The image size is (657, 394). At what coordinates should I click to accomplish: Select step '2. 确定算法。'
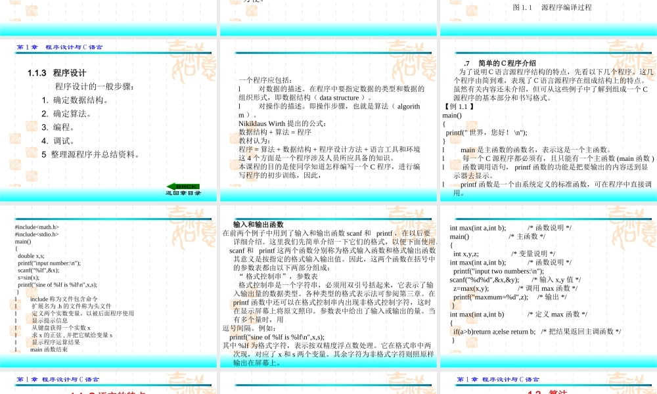66,114
